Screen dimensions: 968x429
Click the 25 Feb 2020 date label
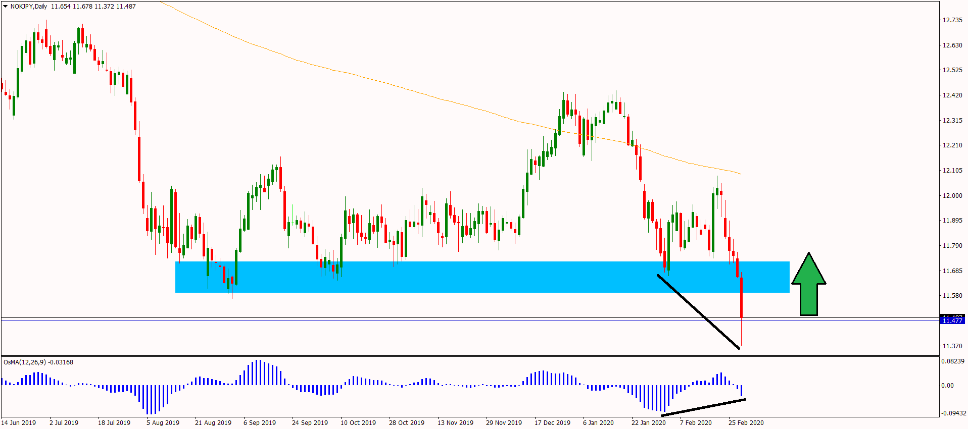point(746,423)
